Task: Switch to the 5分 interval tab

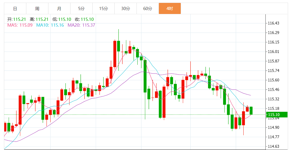Action: [x=81, y=9]
